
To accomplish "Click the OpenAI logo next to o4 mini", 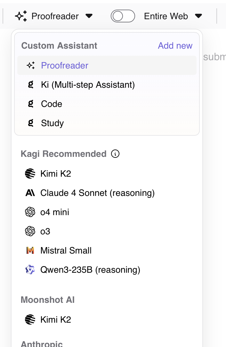I will pyautogui.click(x=30, y=212).
